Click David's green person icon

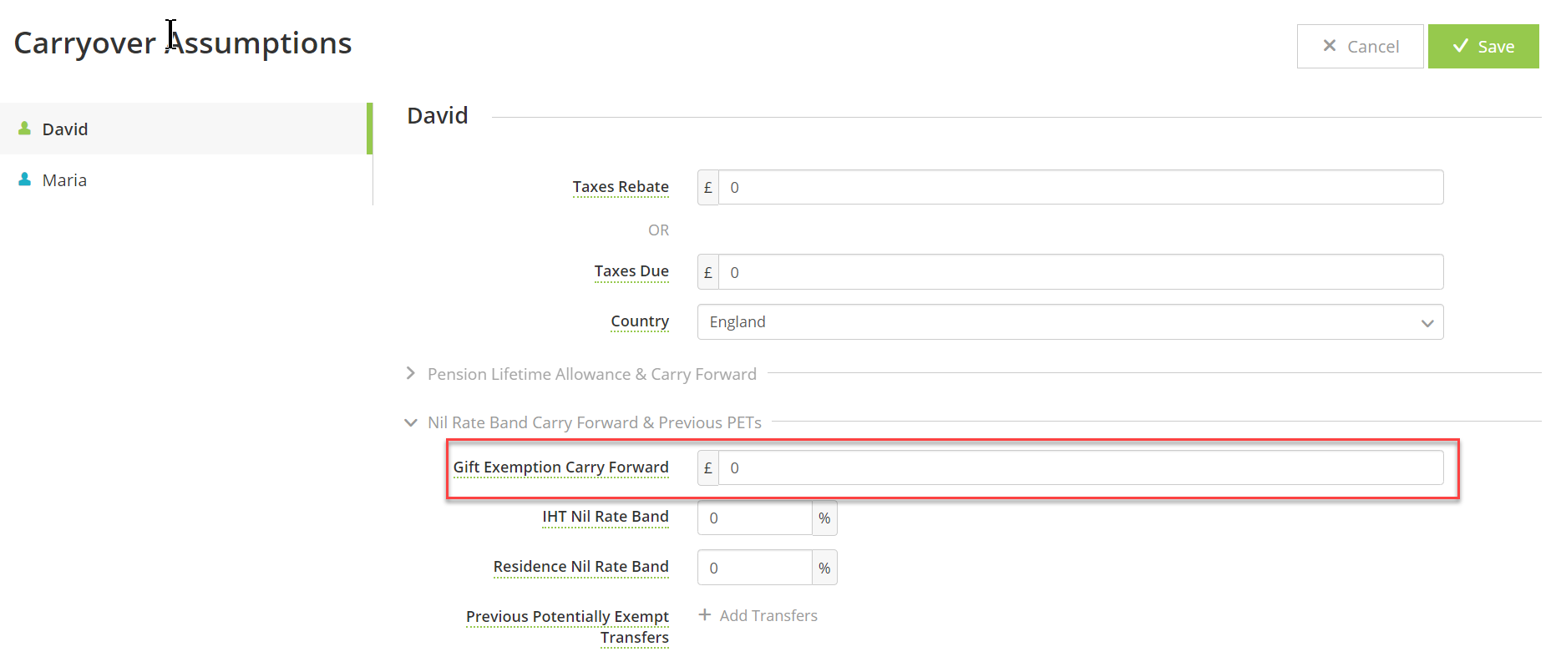[25, 129]
